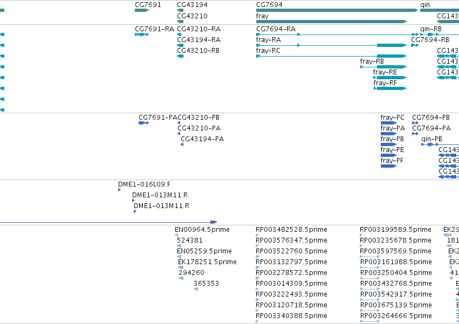Select EST RP003340388.5prime

257,321
